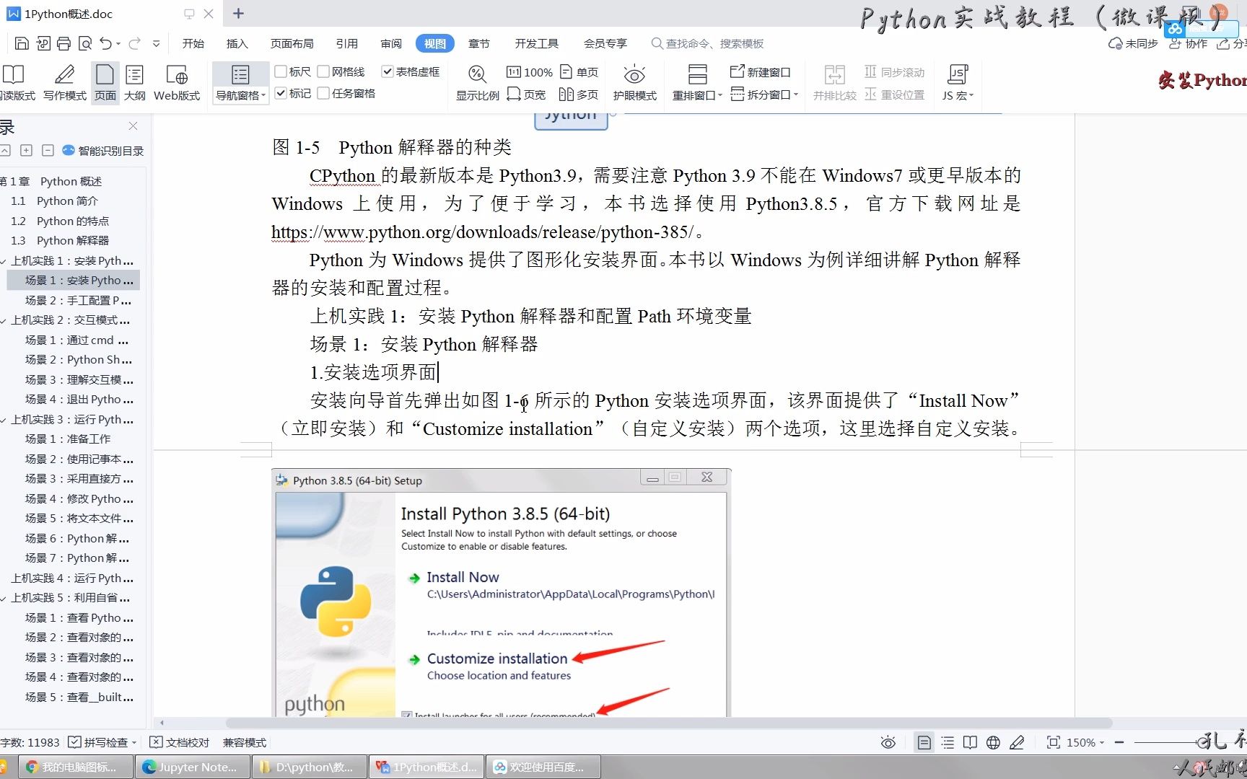Enable 护眼模式 eye protection mode
The height and width of the screenshot is (779, 1247).
pyautogui.click(x=634, y=82)
